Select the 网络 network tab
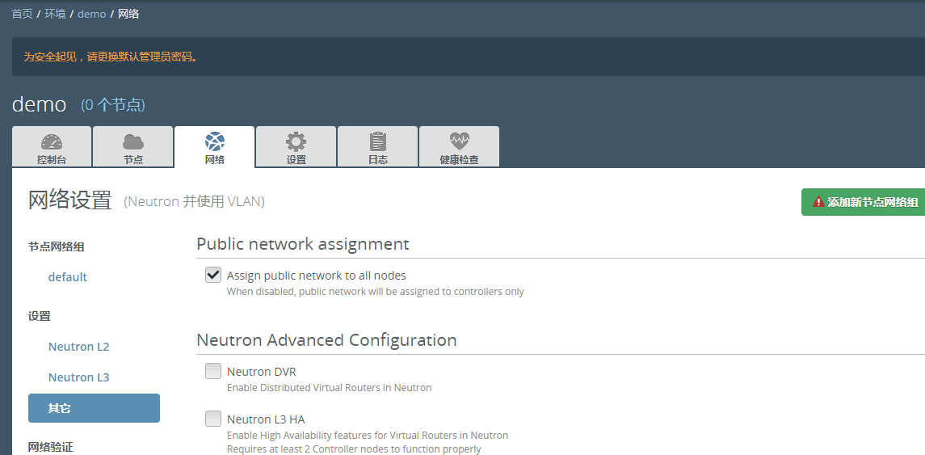 click(x=215, y=147)
